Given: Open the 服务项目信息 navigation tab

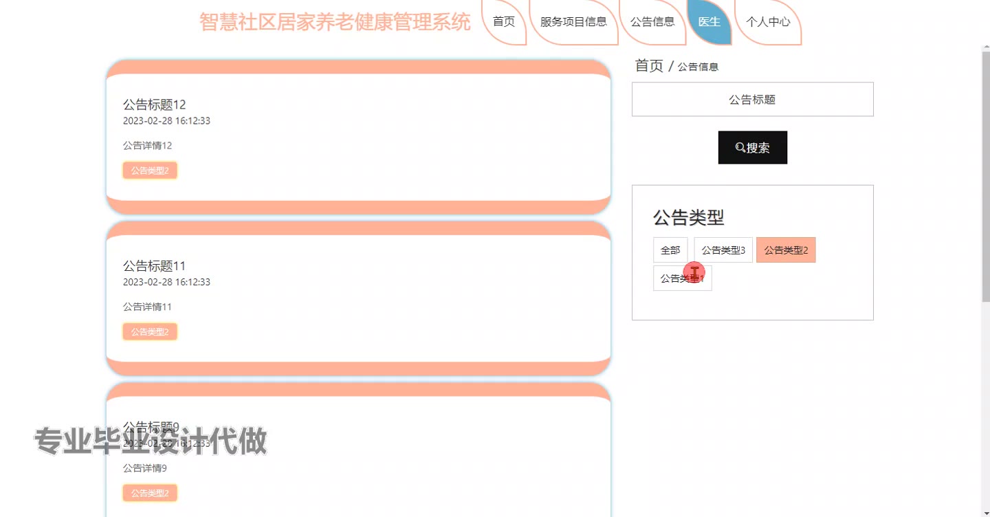Looking at the screenshot, I should pyautogui.click(x=573, y=21).
